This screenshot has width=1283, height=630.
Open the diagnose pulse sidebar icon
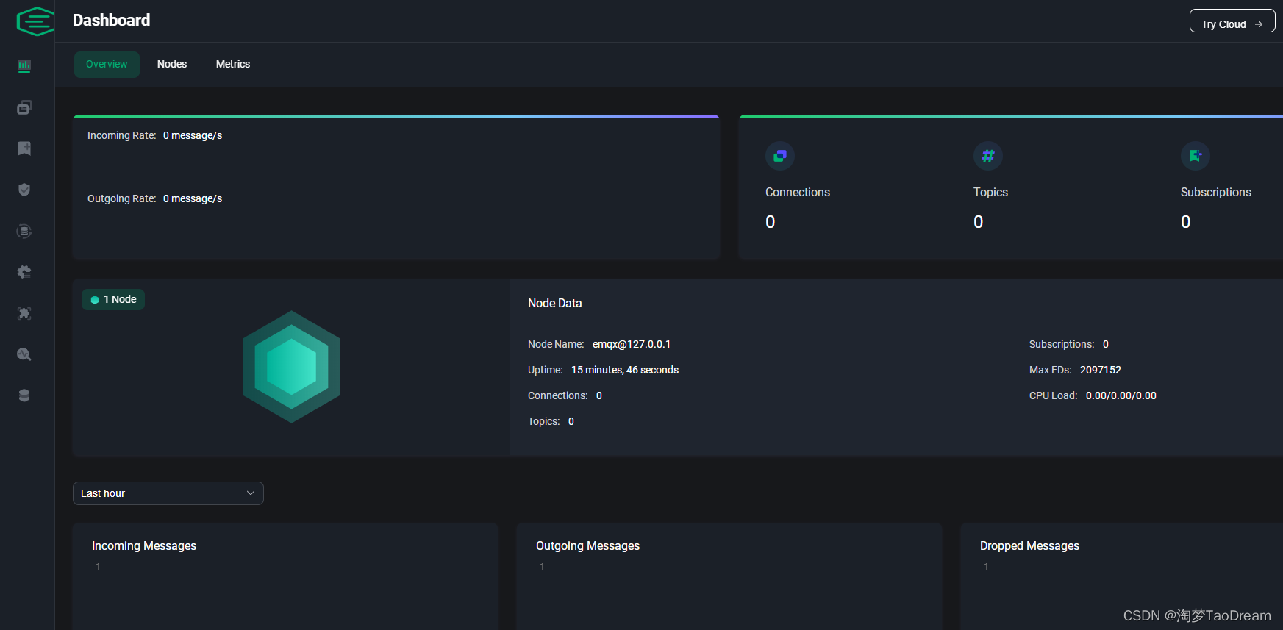24,354
